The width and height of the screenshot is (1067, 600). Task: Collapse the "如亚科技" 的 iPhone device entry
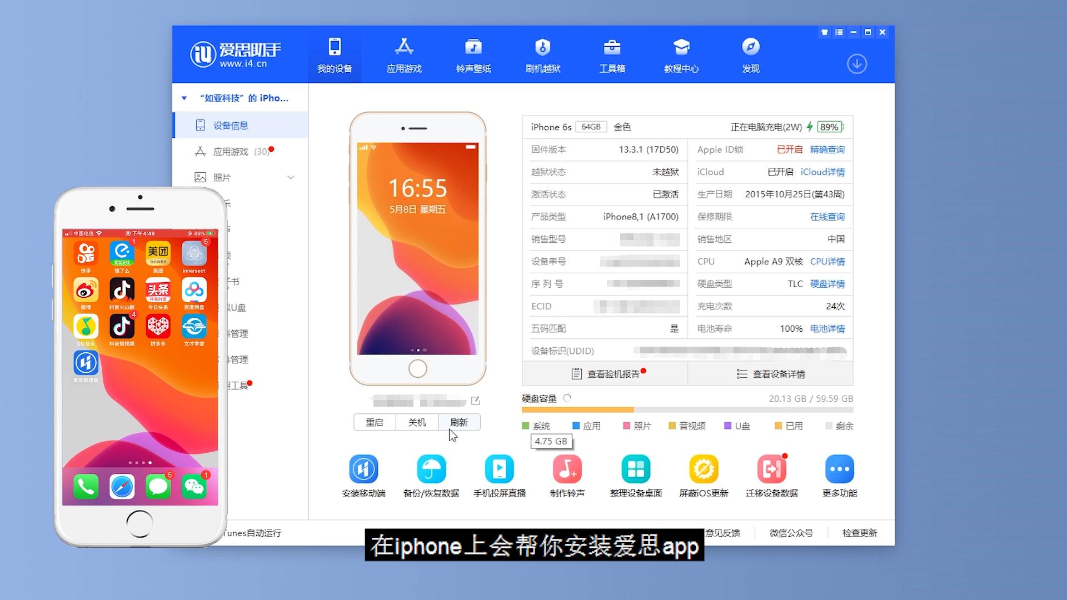coord(185,98)
